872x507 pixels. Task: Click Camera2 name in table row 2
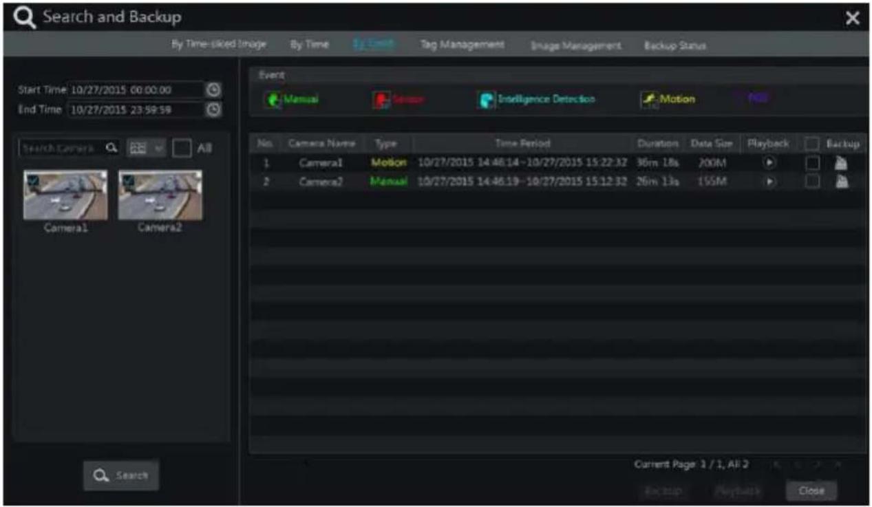(x=321, y=182)
